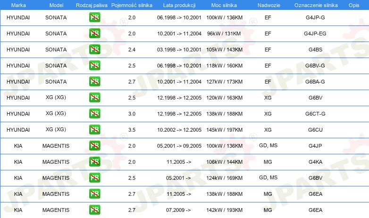Select engine code G6CT-G
Screen dimensions: 369x218
[x=315, y=114]
